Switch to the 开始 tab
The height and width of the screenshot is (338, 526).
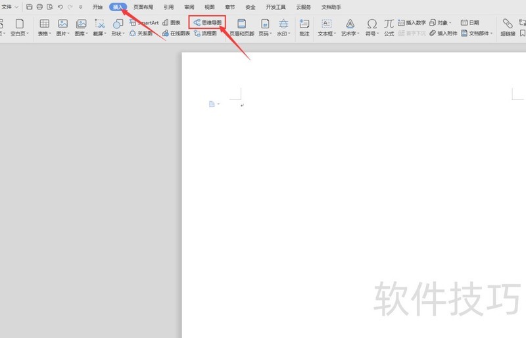point(97,7)
